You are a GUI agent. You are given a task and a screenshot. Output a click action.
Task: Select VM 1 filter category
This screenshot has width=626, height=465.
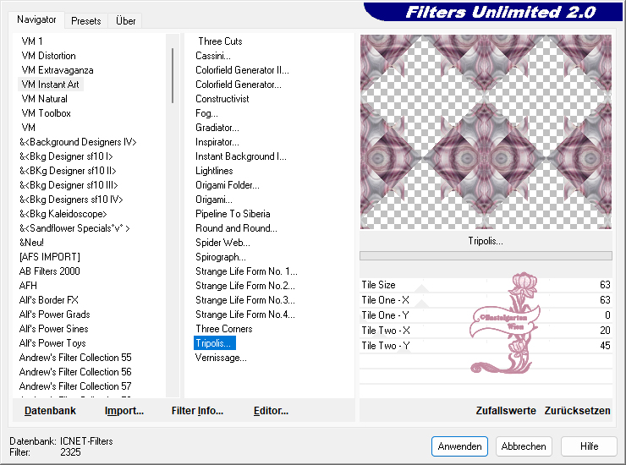click(32, 41)
